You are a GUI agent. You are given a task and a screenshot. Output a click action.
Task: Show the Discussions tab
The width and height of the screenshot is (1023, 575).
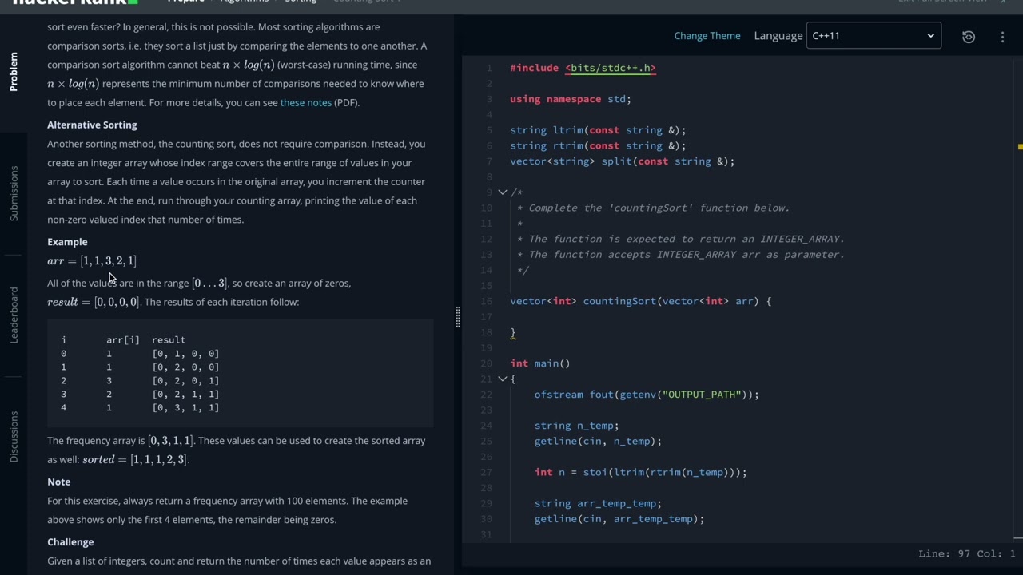(x=14, y=436)
